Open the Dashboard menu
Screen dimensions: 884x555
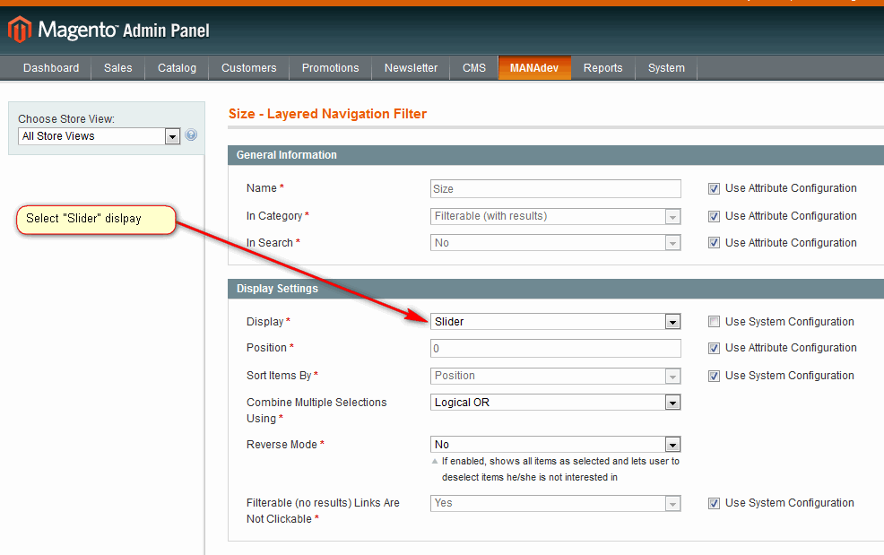coord(51,67)
